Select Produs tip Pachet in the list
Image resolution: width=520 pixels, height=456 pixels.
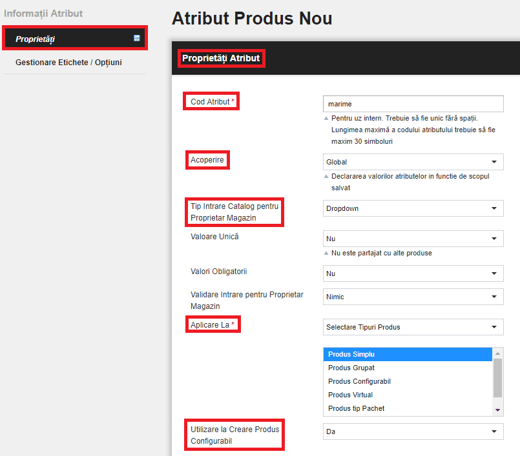click(408, 409)
